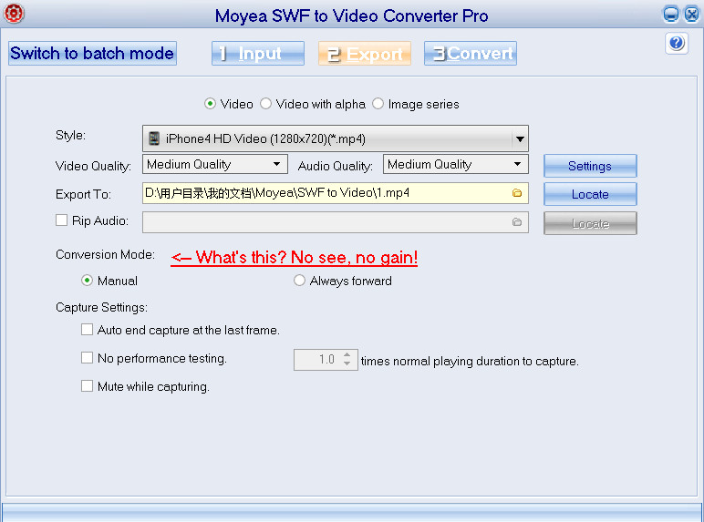
Task: Choose Image series output option
Action: point(378,104)
